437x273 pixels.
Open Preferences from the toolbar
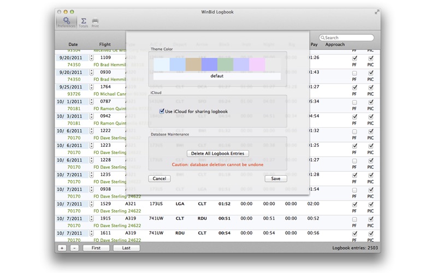point(66,22)
